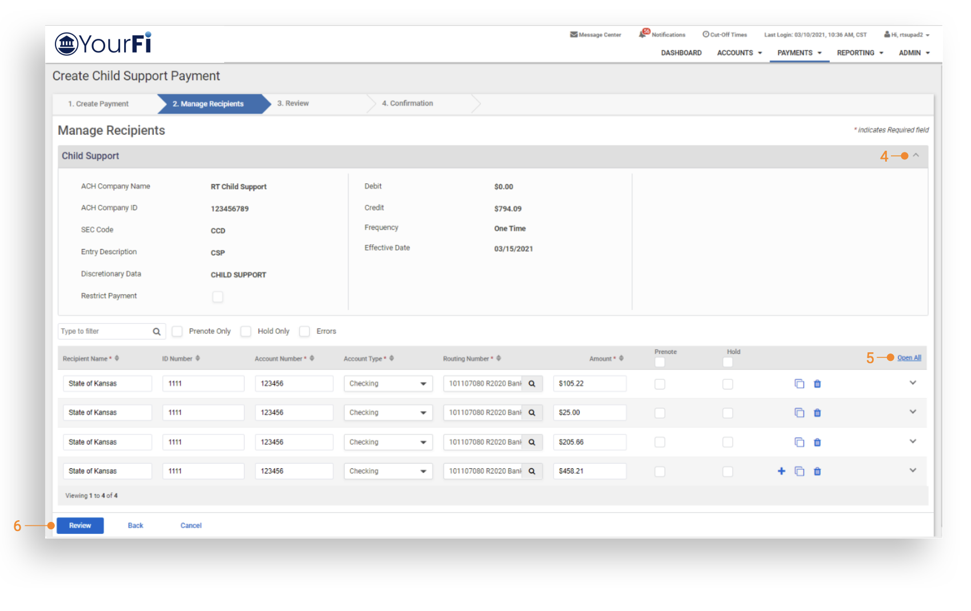971x611 pixels.
Task: Delete the $458.21 recipient row
Action: [817, 472]
